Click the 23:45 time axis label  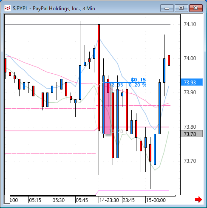click(128, 200)
